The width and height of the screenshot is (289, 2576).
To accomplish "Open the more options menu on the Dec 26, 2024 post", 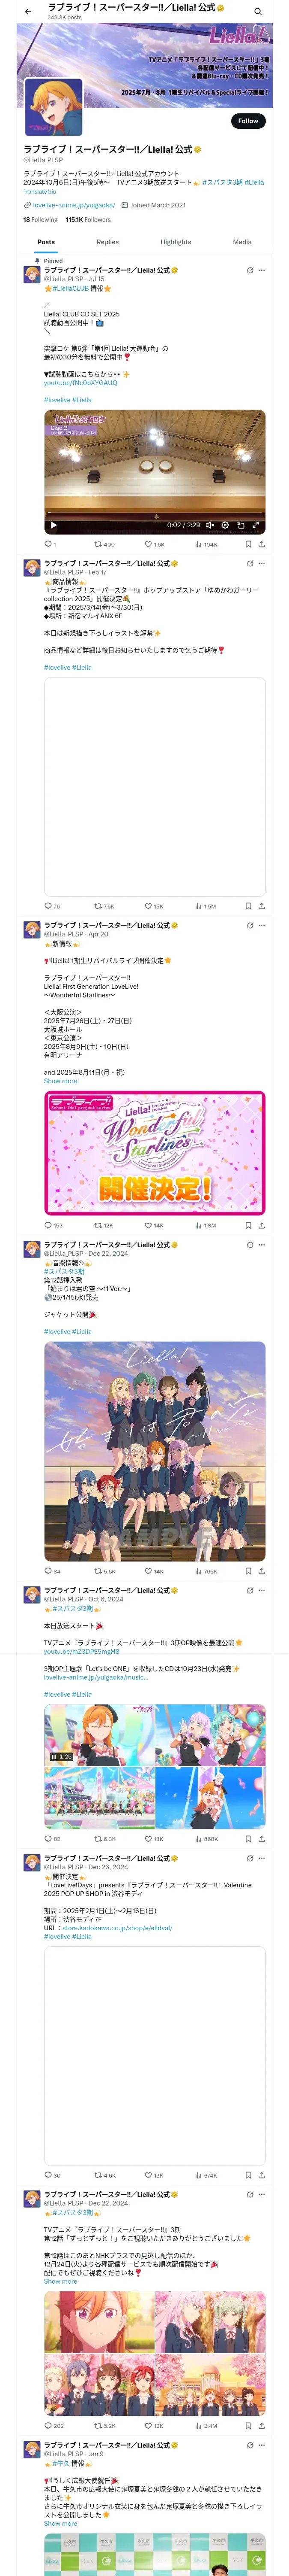I will tap(262, 1858).
